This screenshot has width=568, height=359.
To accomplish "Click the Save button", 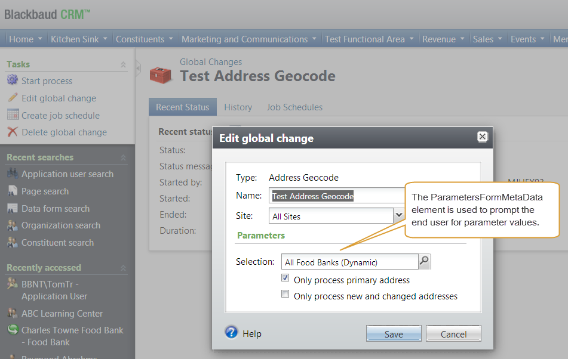I will (x=393, y=334).
